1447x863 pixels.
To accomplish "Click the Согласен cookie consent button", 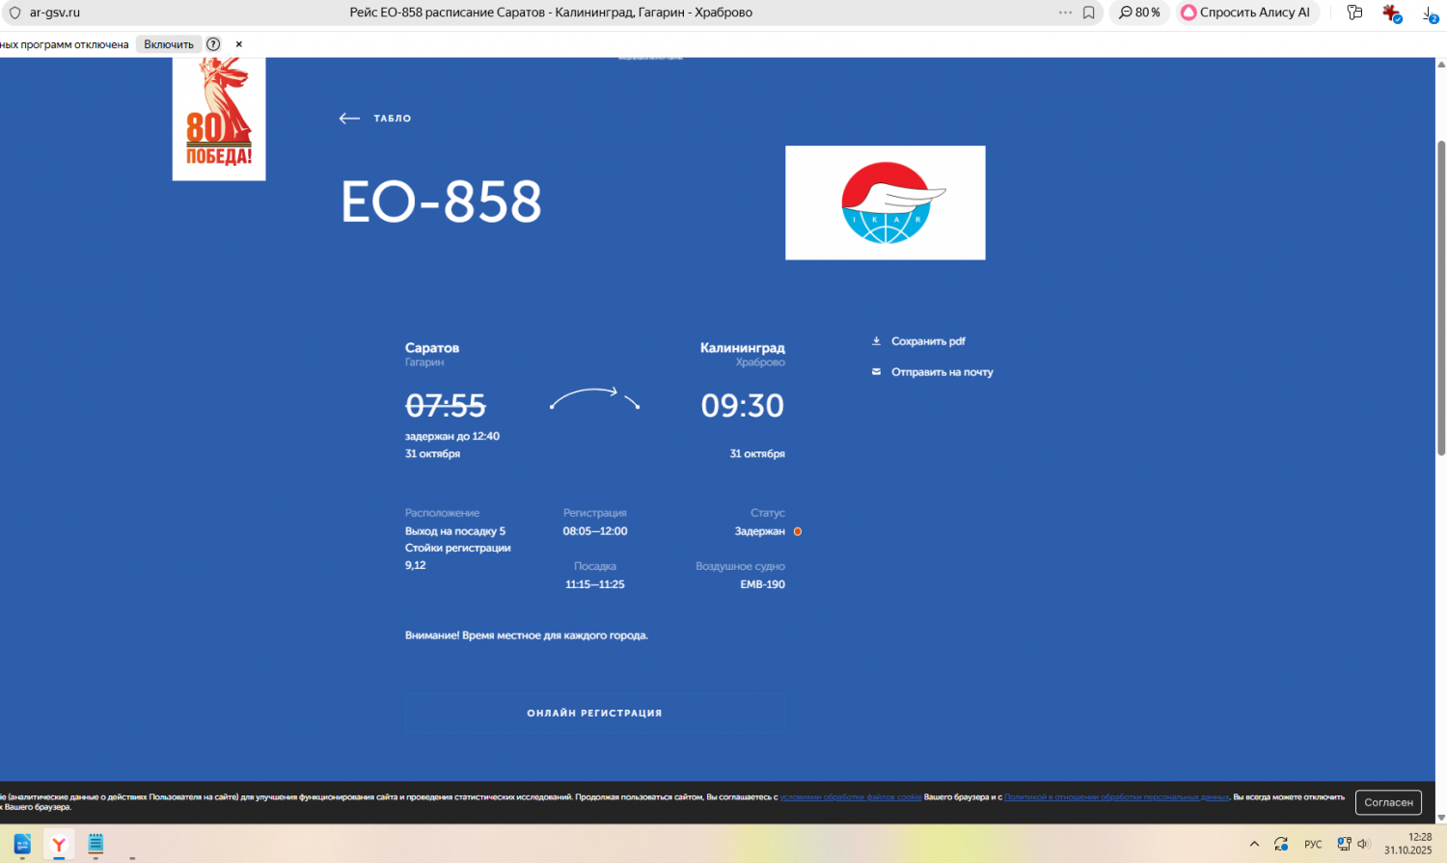I will (1388, 802).
